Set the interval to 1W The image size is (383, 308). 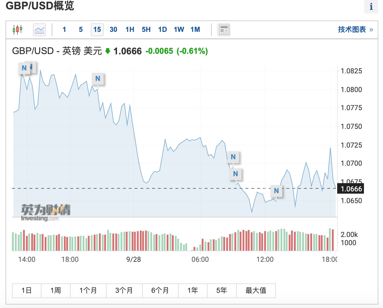pos(179,30)
